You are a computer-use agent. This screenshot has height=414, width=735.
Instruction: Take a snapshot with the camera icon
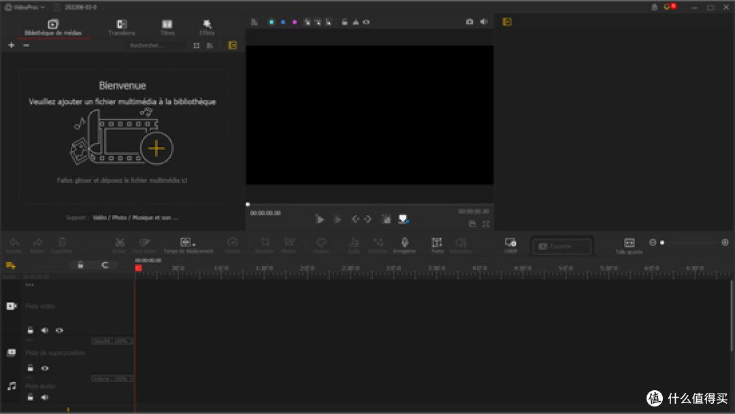click(470, 22)
